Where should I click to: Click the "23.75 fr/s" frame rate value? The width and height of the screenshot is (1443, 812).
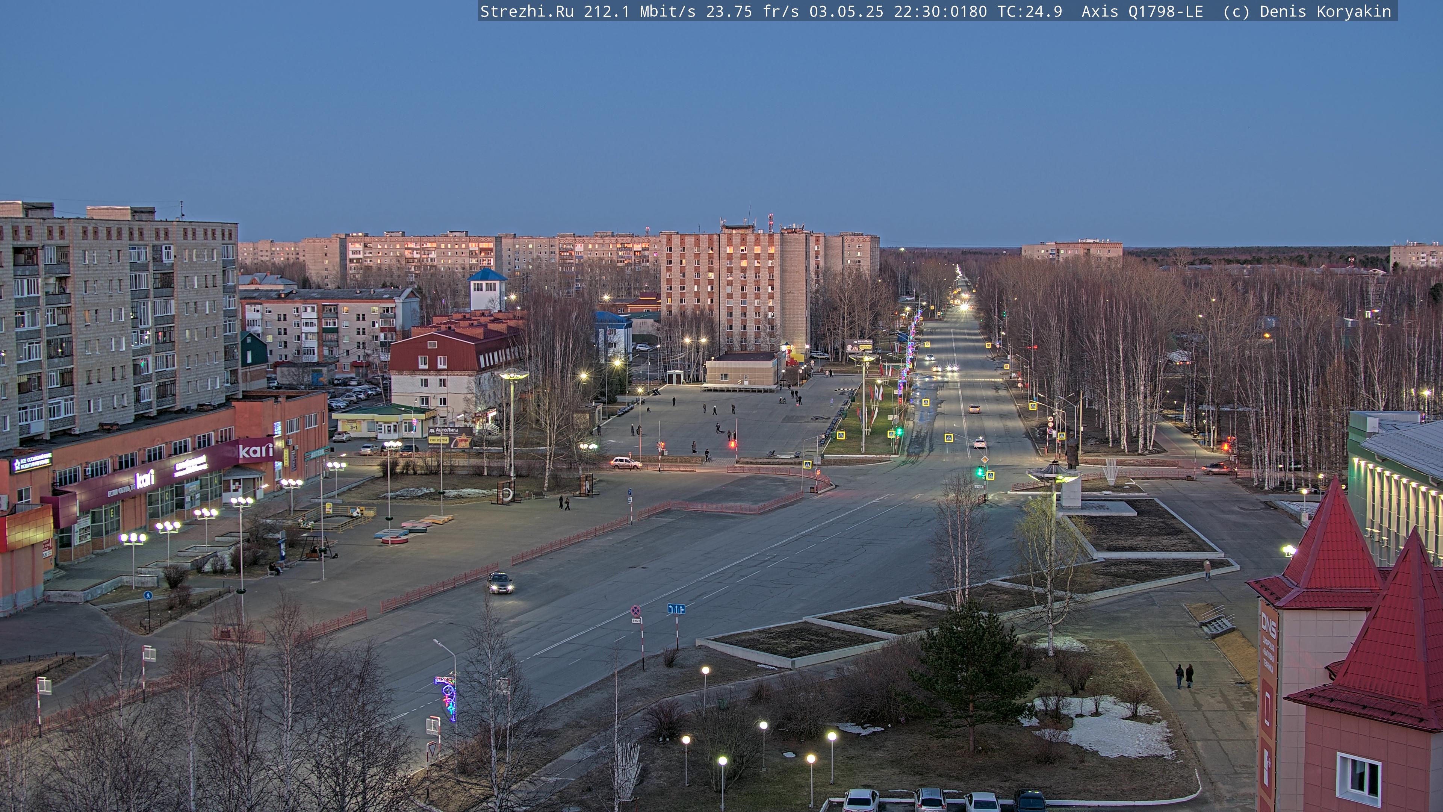tap(752, 11)
